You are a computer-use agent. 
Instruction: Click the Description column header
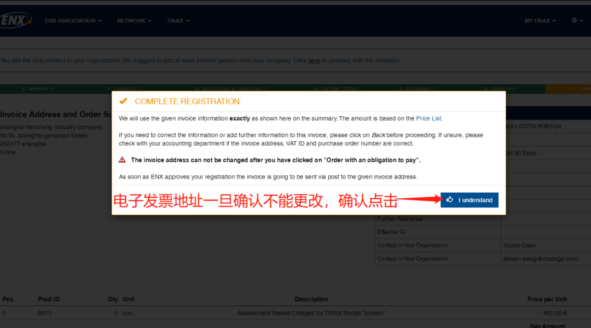[311, 299]
